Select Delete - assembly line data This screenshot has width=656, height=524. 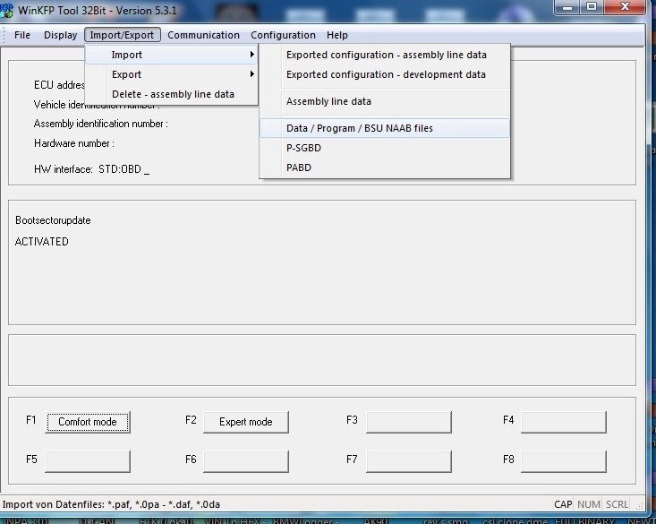(x=173, y=94)
